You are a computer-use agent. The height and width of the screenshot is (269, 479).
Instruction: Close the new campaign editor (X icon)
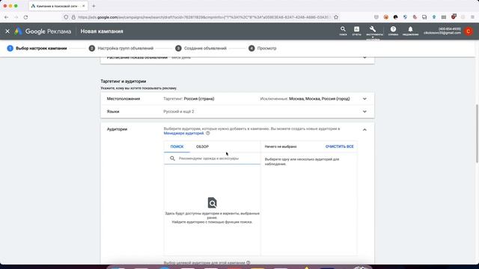[x=7, y=31]
